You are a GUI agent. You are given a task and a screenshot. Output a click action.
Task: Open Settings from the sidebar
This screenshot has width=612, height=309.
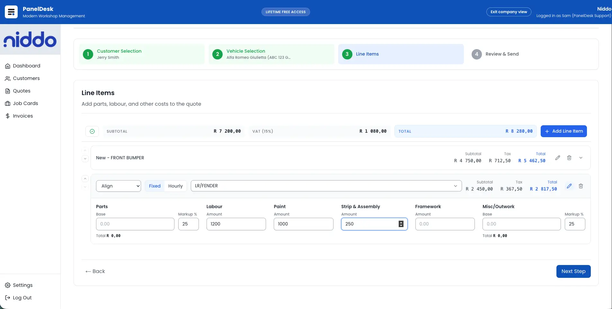click(x=23, y=285)
